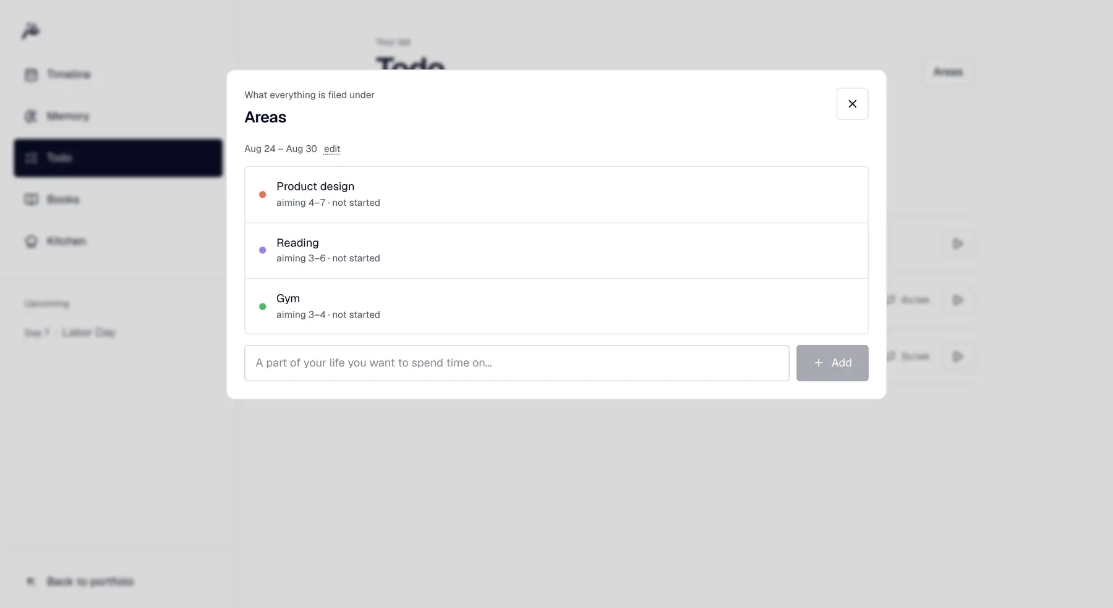Click the green dot next to Gym
This screenshot has width=1113, height=608.
(x=262, y=306)
